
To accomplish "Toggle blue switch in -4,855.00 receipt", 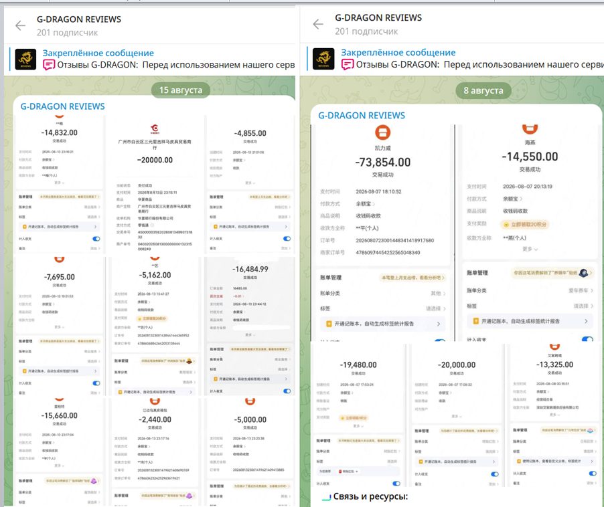I will (x=287, y=239).
